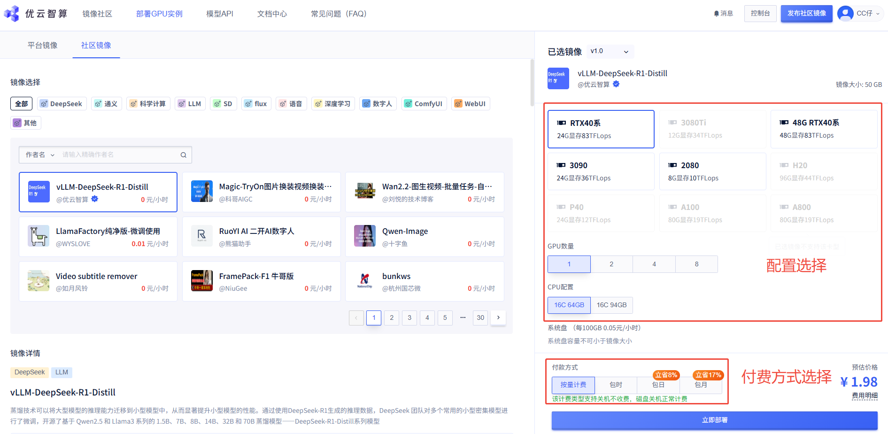The height and width of the screenshot is (434, 888).
Task: Click verified badge beside @优云智算 in 已选镜像
Action: pyautogui.click(x=616, y=84)
